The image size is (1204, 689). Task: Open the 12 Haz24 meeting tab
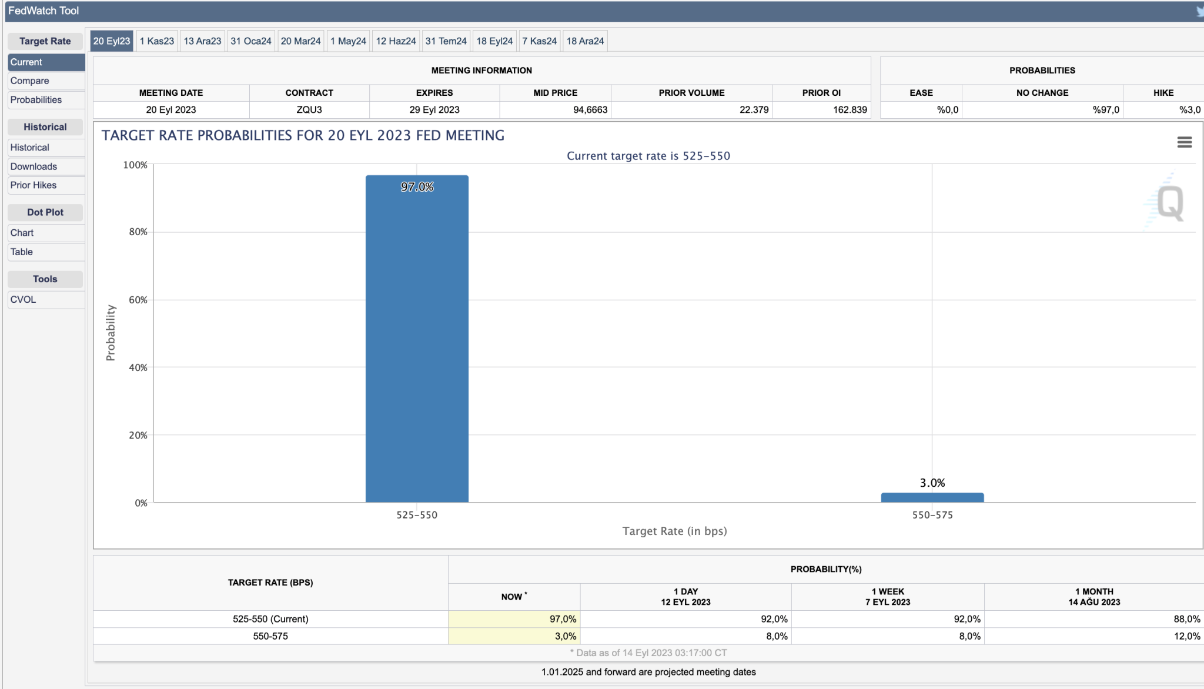[x=396, y=41]
